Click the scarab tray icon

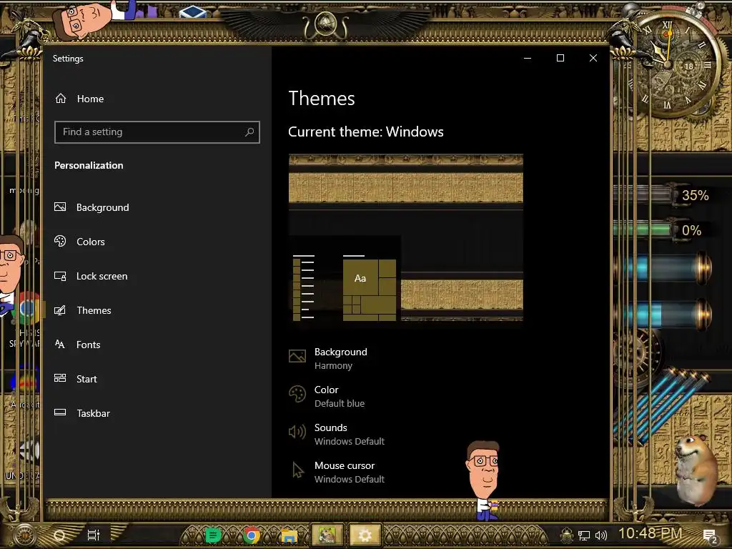point(567,535)
